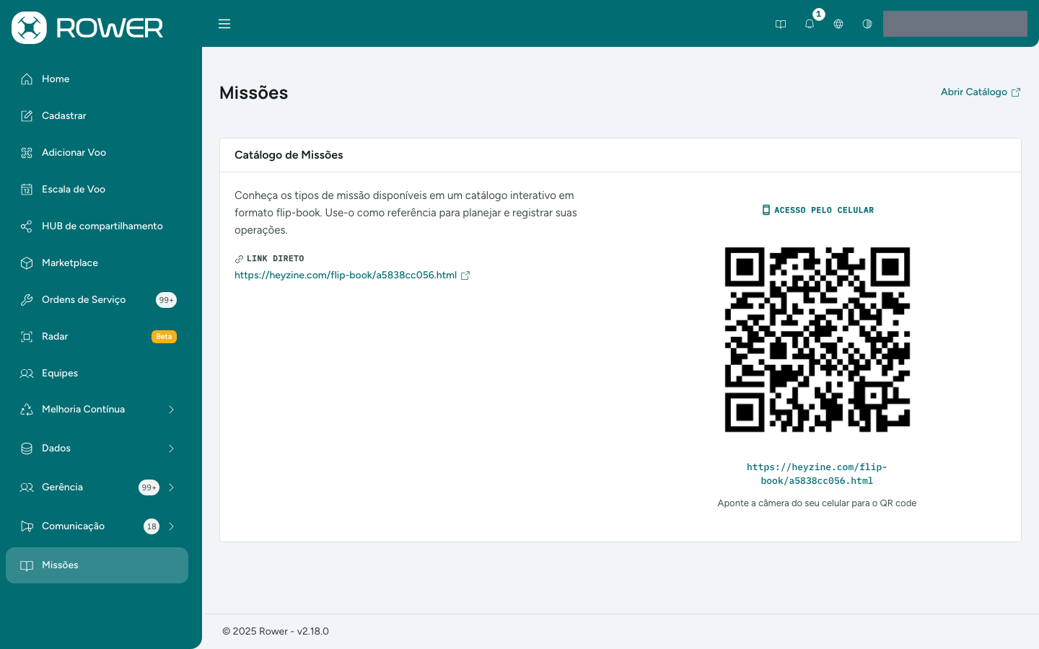
Task: Click the Marketplace box icon
Action: pos(27,262)
